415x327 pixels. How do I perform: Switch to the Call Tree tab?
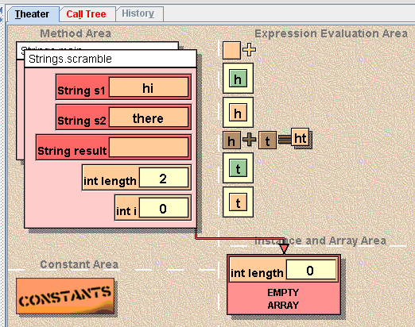pos(86,14)
